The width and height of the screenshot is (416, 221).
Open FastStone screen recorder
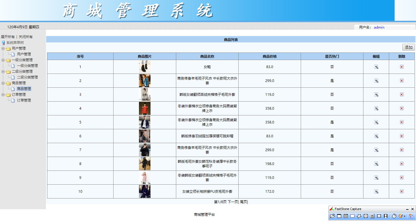(386, 216)
